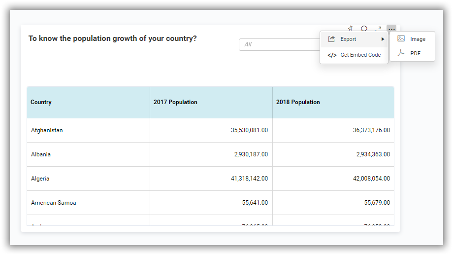Click the pin widget icon
Screen dimensions: 453x255
tap(351, 29)
